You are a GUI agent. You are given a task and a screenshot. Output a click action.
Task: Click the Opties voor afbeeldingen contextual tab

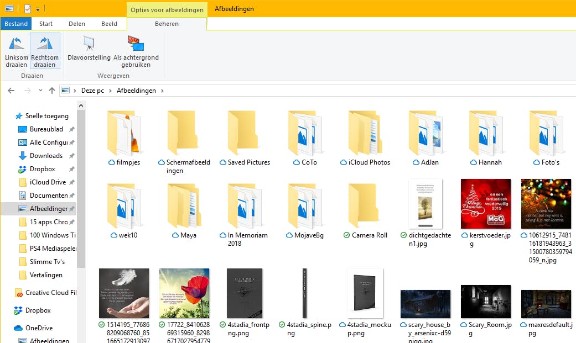pyautogui.click(x=167, y=9)
